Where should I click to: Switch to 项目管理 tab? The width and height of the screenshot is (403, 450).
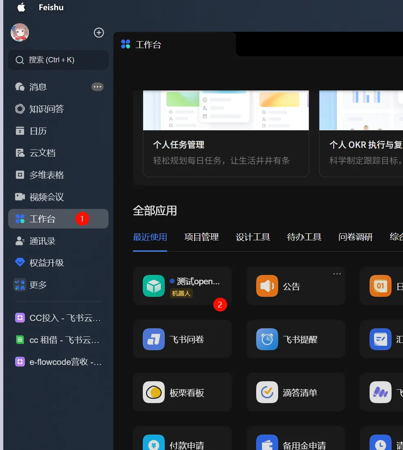point(201,237)
